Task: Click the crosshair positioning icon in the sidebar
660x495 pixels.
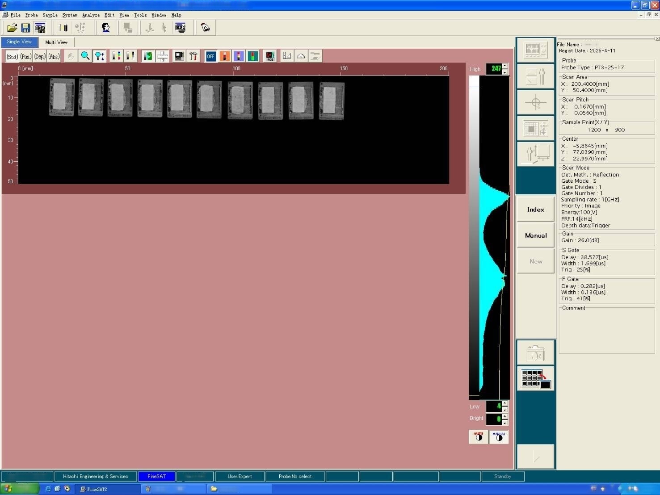Action: tap(536, 102)
